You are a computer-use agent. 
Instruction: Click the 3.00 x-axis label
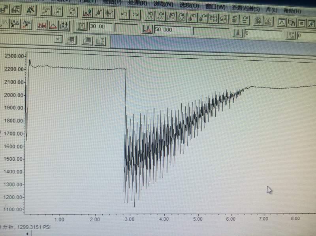130,219
